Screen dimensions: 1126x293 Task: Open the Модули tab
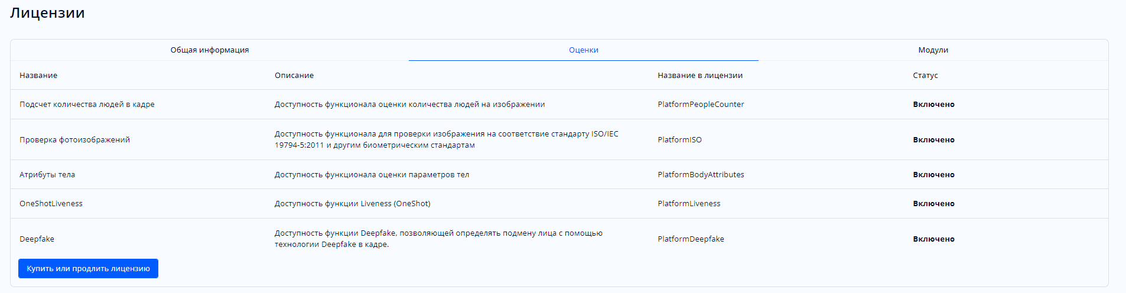tap(933, 50)
